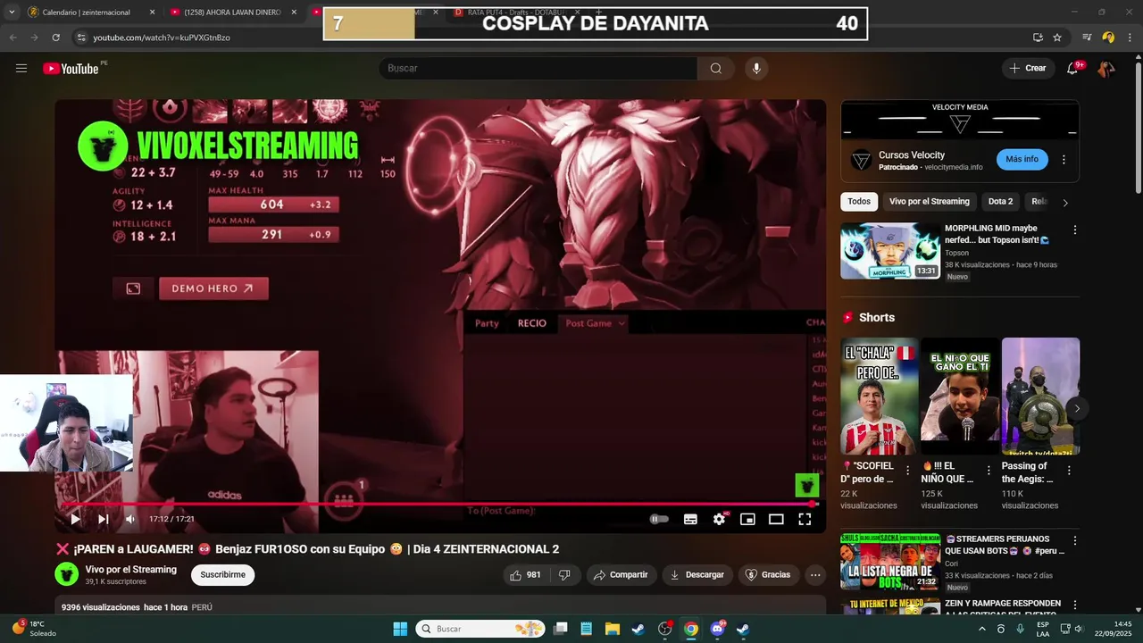The height and width of the screenshot is (643, 1143).
Task: Bookmark this page with the star
Action: click(x=1057, y=38)
